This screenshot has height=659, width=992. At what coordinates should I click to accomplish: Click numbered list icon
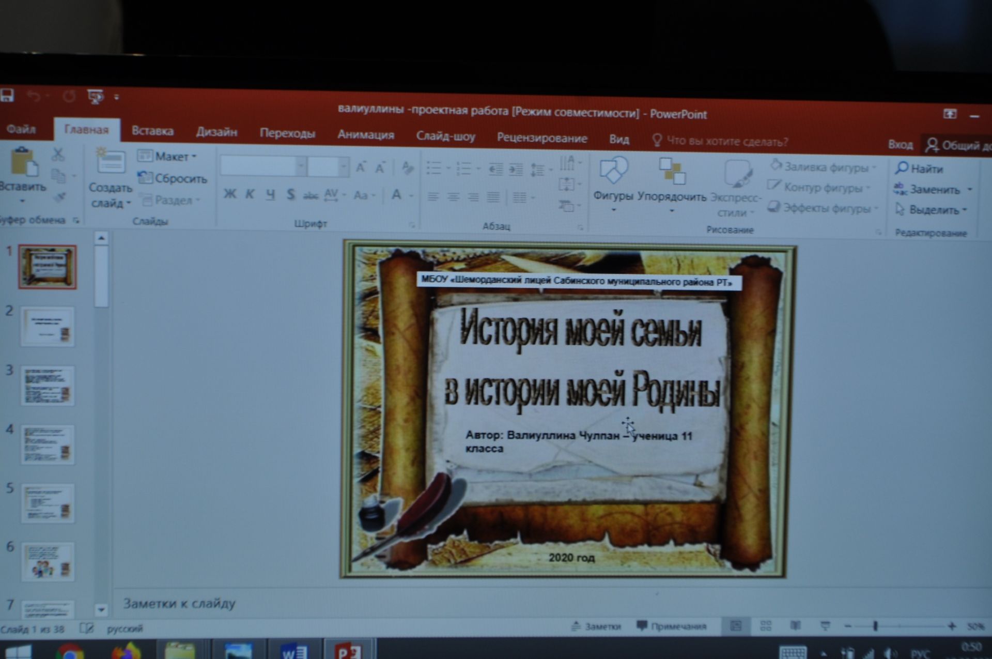[464, 168]
